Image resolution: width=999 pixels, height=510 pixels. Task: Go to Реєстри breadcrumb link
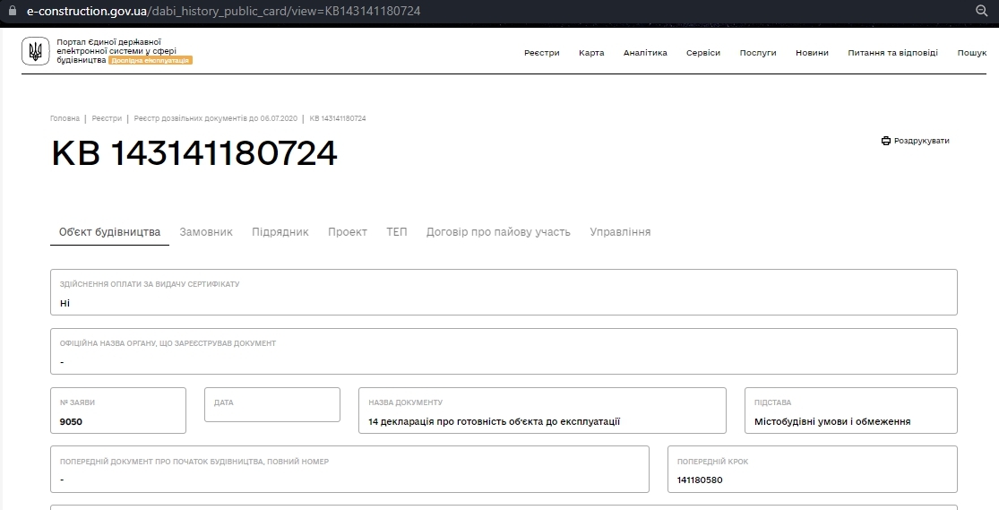107,118
